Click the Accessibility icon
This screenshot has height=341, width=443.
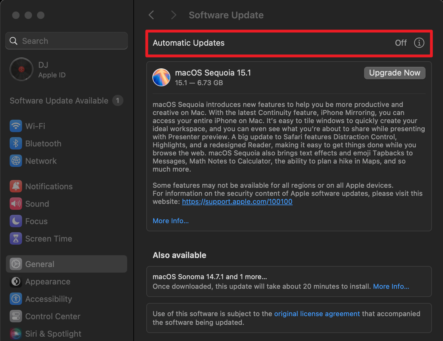pyautogui.click(x=16, y=299)
